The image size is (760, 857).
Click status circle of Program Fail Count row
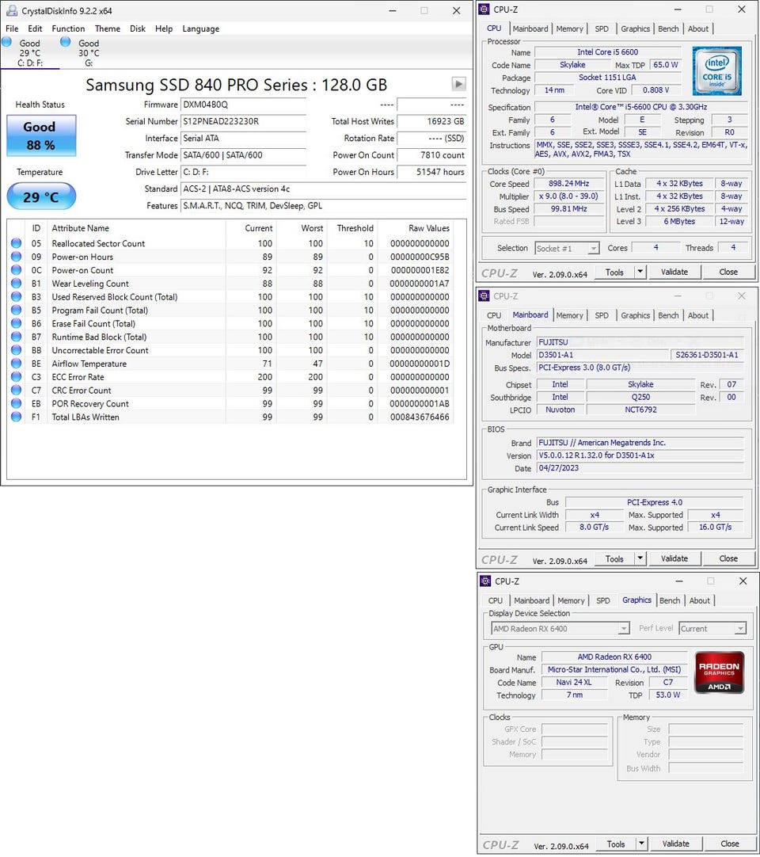[x=17, y=310]
